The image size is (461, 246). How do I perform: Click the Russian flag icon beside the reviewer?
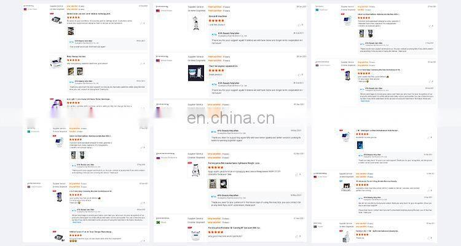[x=158, y=157]
